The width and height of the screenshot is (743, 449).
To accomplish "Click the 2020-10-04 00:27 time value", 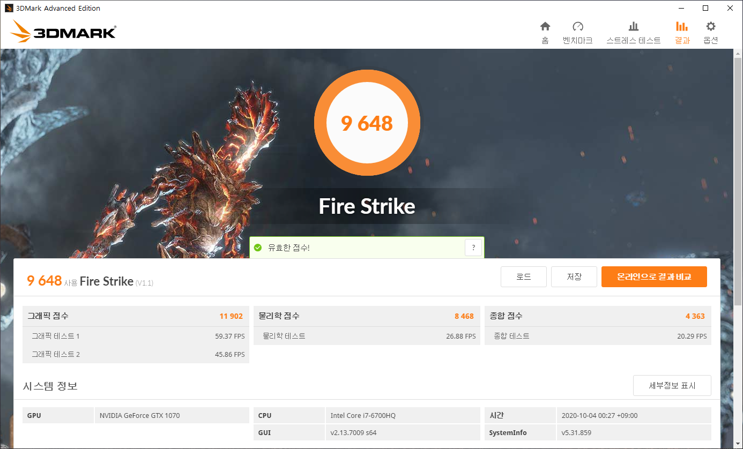I will (600, 416).
